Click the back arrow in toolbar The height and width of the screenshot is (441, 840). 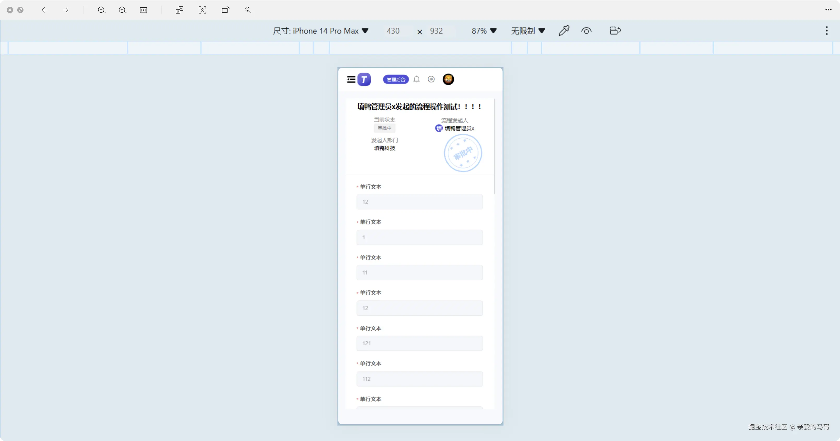[x=45, y=10]
